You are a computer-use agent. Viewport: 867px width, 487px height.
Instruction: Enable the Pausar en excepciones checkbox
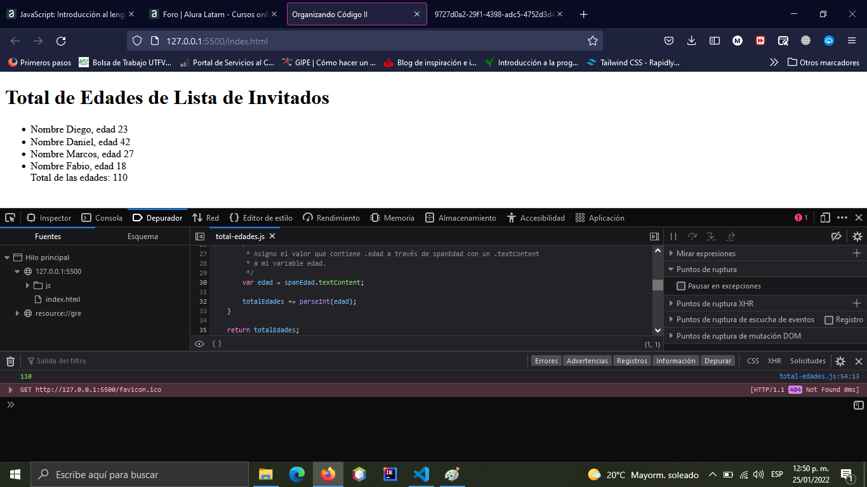[681, 286]
